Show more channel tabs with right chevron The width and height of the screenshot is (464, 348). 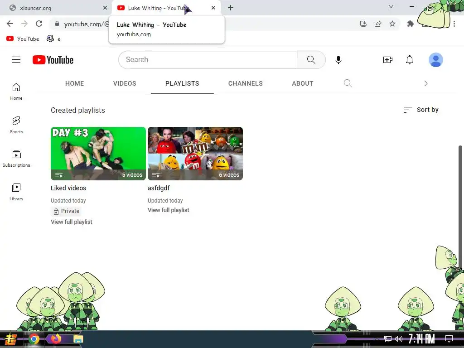tap(426, 83)
